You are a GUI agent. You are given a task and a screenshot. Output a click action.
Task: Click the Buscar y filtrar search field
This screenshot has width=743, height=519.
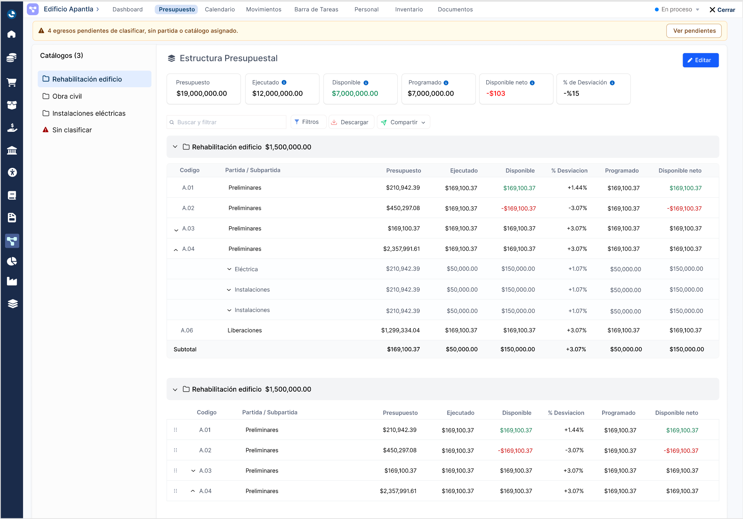(226, 122)
